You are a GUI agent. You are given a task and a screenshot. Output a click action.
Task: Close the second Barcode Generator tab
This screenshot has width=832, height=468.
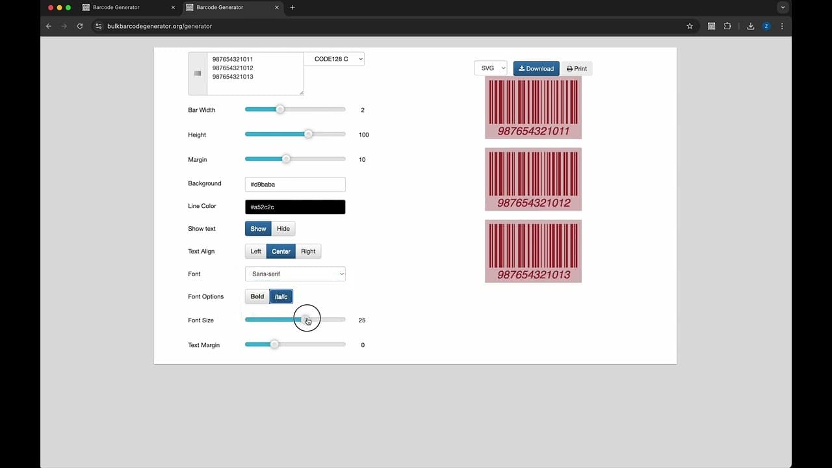click(x=277, y=7)
